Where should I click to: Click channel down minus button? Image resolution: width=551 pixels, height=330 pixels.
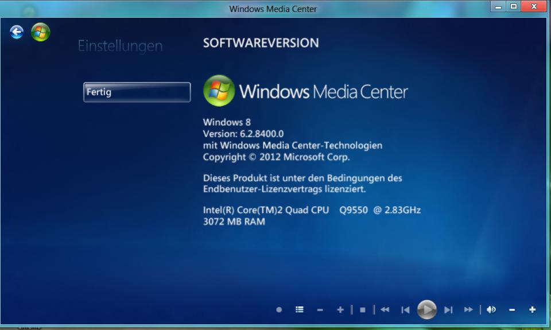tap(320, 310)
